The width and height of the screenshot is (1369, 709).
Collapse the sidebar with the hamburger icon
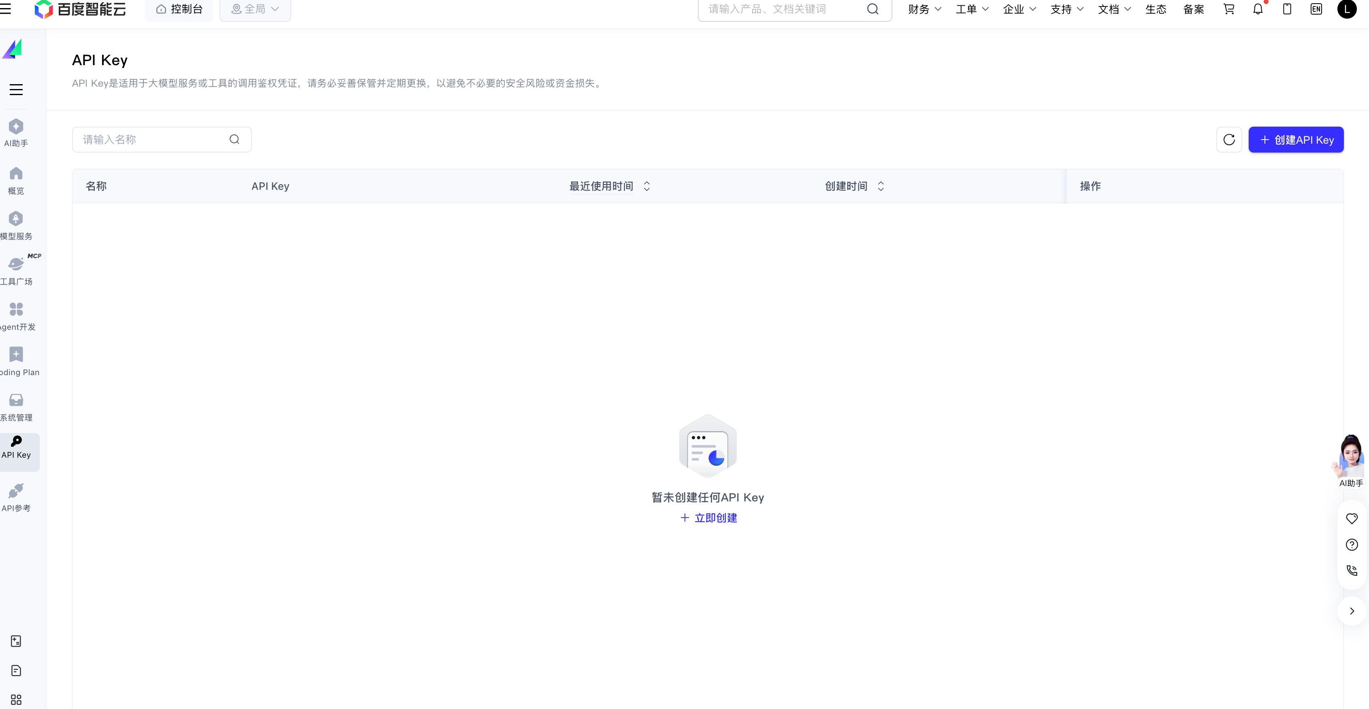[15, 90]
